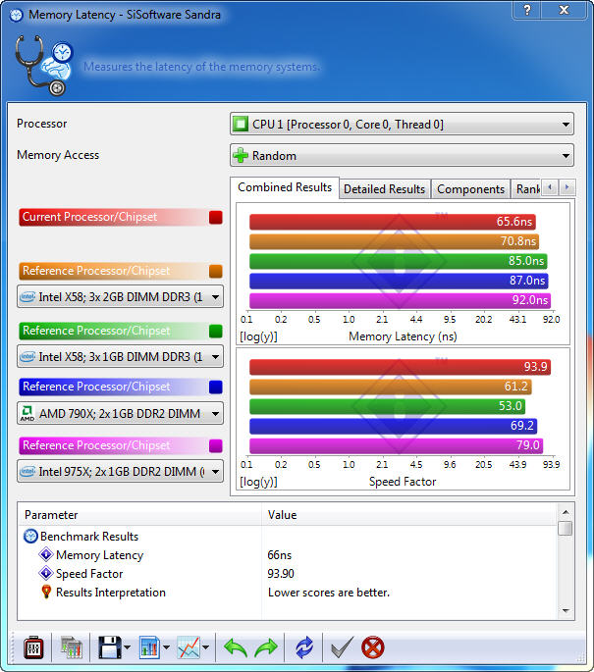Screen dimensions: 594x672
Task: Open the partially visible Rank tab
Action: (x=527, y=189)
